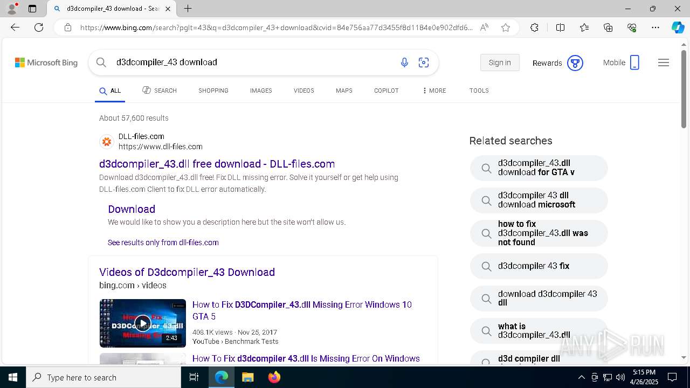The width and height of the screenshot is (690, 388).
Task: Open Edge Settings and more menu
Action: tap(655, 27)
